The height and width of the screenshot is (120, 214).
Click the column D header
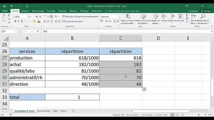click(x=158, y=38)
